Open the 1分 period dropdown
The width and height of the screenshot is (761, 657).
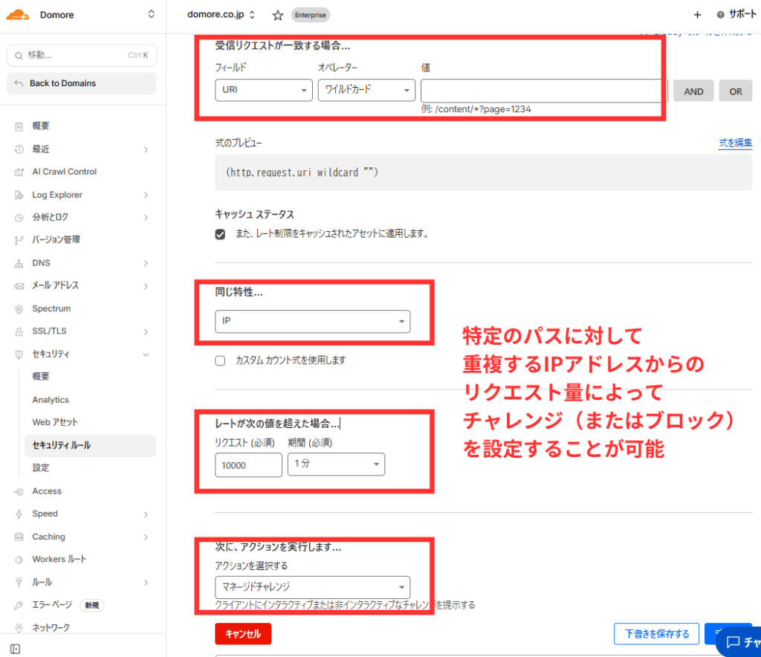(336, 465)
